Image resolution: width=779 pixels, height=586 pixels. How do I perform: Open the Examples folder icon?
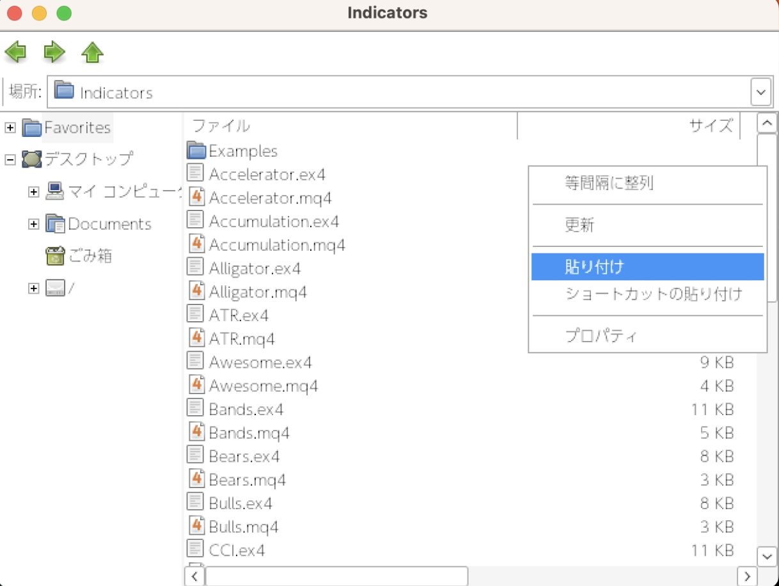pyautogui.click(x=196, y=151)
